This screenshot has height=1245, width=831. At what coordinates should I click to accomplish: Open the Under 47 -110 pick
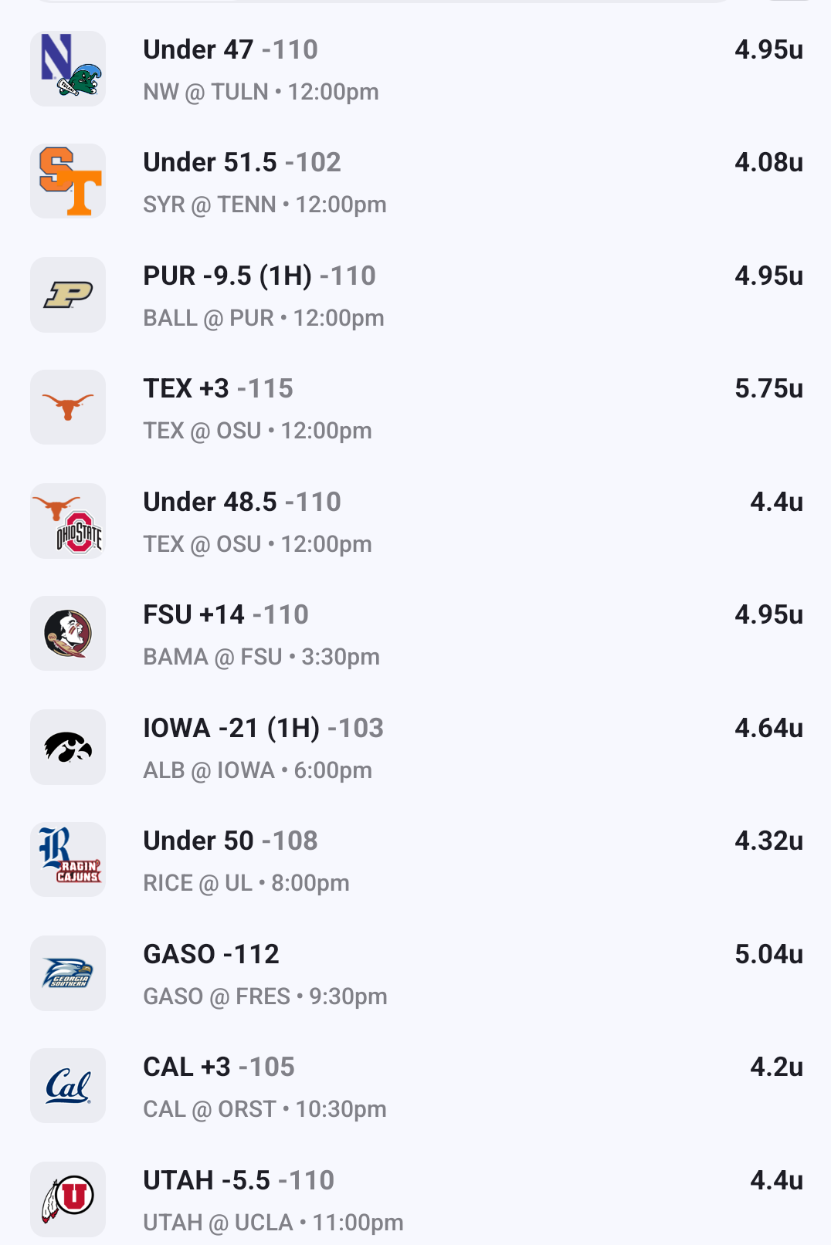[230, 50]
